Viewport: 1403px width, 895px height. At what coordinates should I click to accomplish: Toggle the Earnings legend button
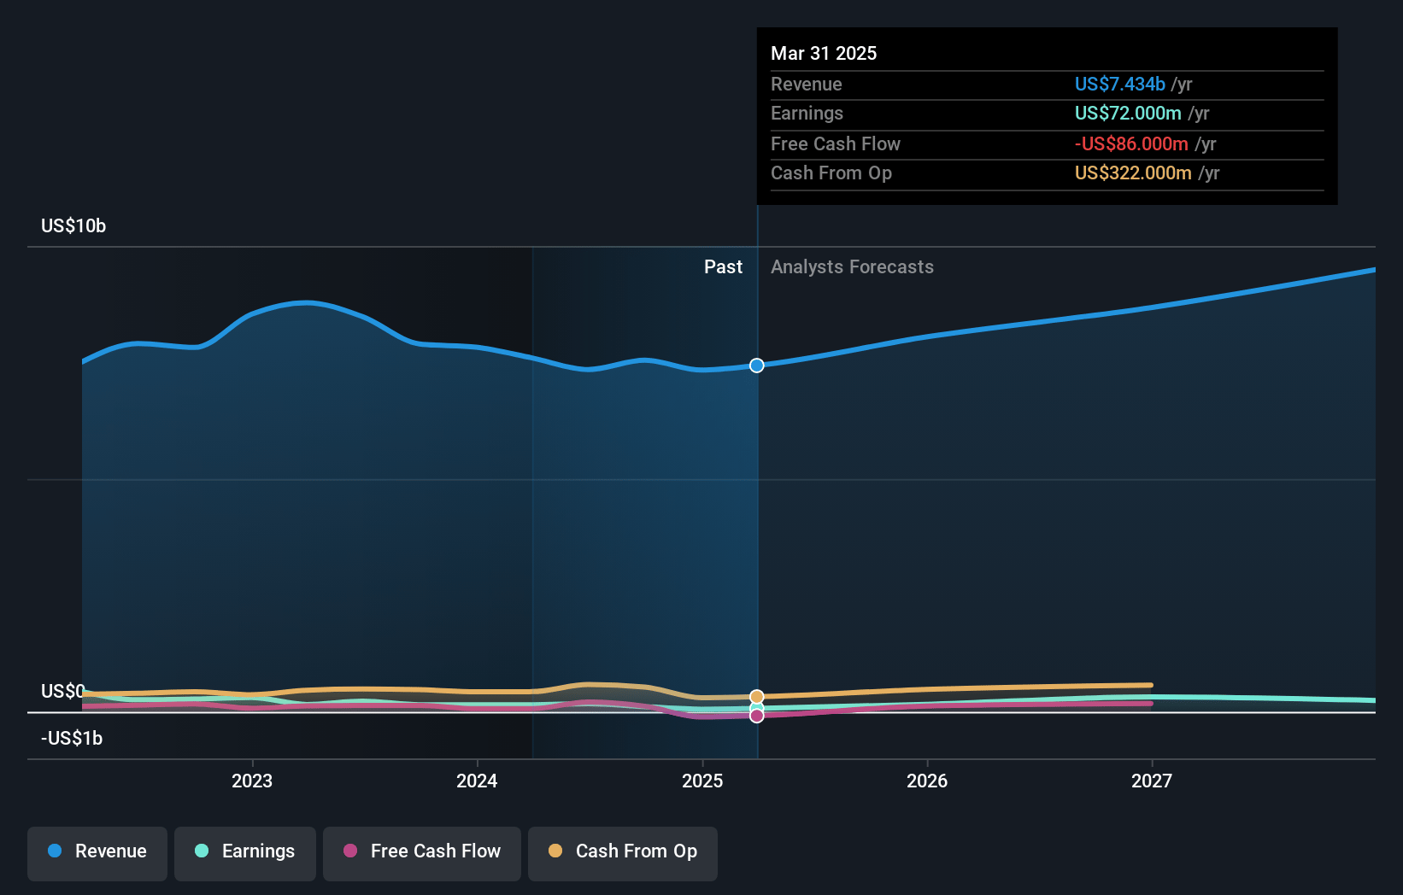pyautogui.click(x=245, y=853)
